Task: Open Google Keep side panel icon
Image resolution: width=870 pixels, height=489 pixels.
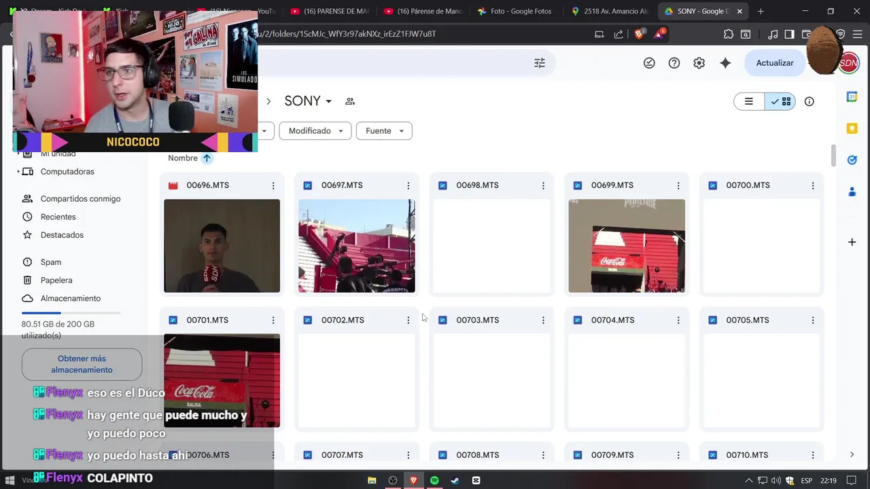Action: [x=852, y=128]
